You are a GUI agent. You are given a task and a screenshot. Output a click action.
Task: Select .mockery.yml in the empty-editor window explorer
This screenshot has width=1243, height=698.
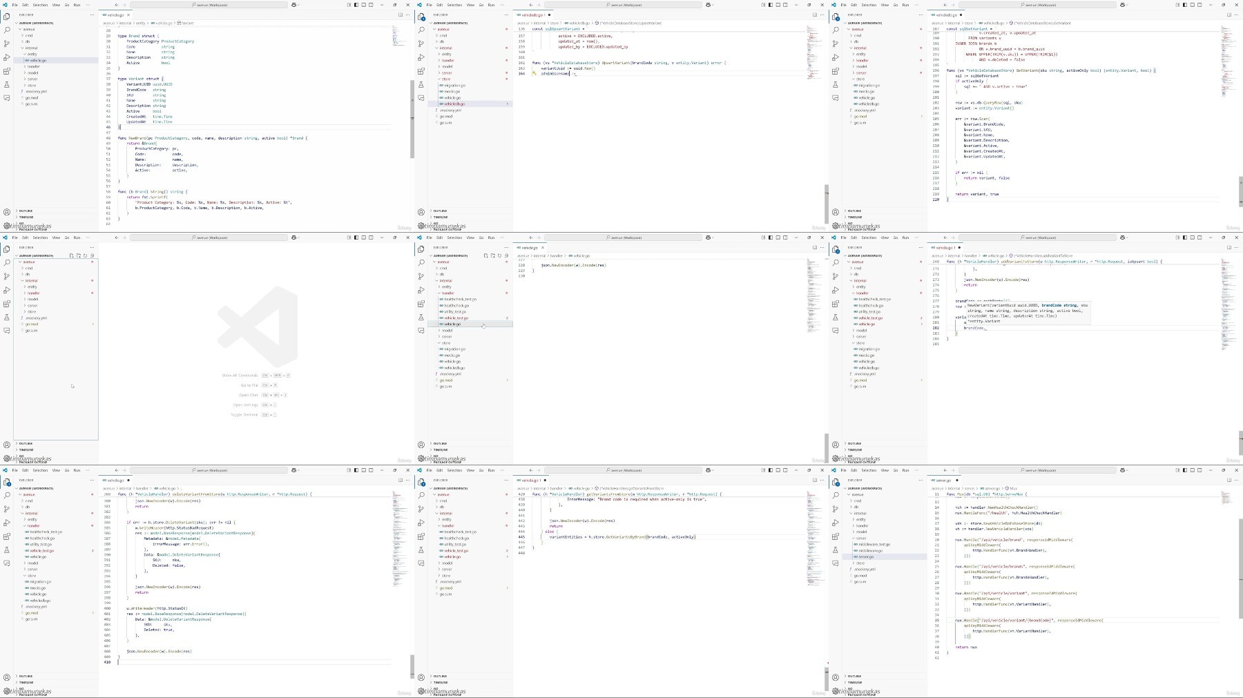[55, 318]
